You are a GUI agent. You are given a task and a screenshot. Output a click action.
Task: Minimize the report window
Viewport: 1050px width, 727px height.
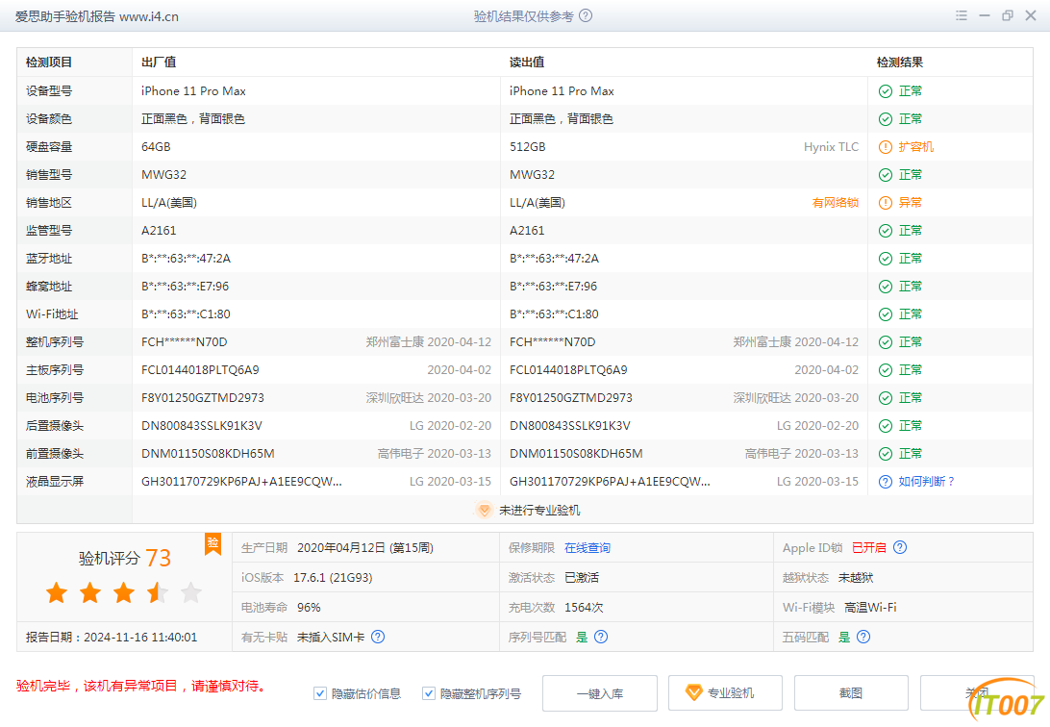coord(985,15)
